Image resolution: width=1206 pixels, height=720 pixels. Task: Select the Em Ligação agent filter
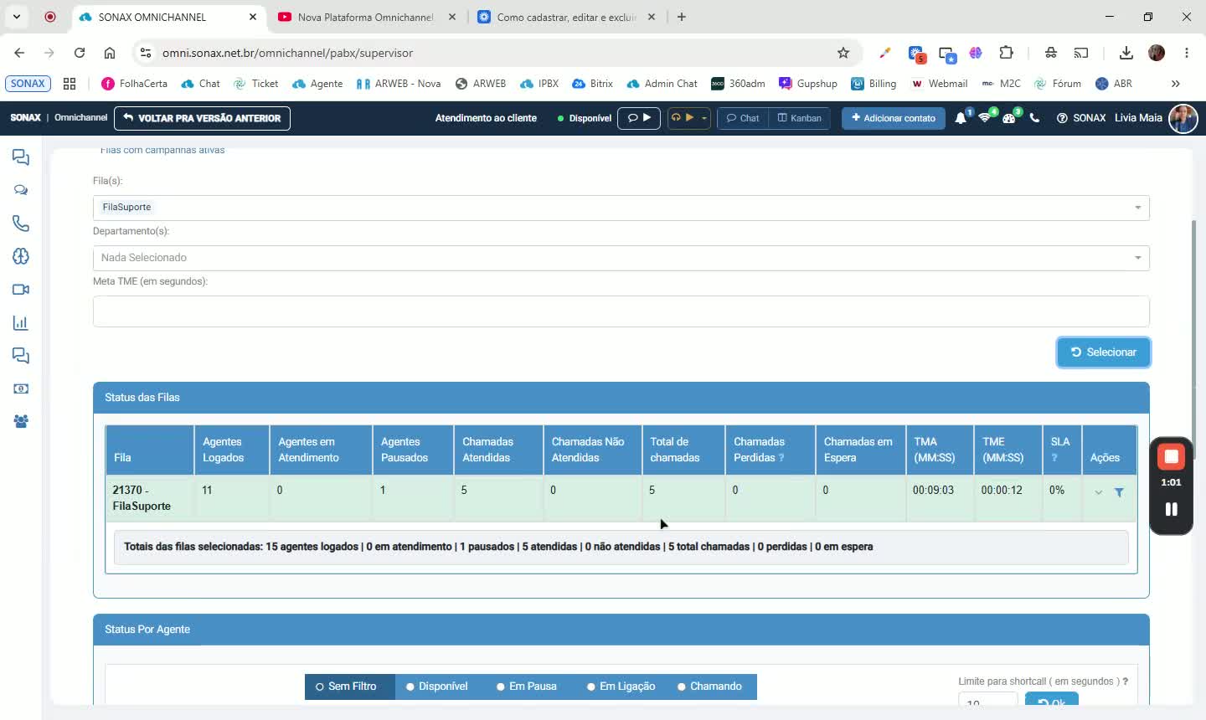pyautogui.click(x=621, y=687)
